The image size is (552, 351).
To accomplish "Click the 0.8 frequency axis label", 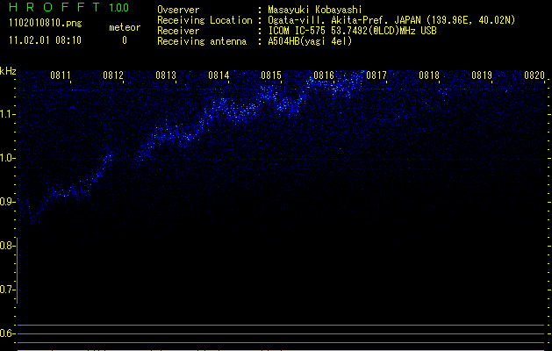I will pos(7,246).
